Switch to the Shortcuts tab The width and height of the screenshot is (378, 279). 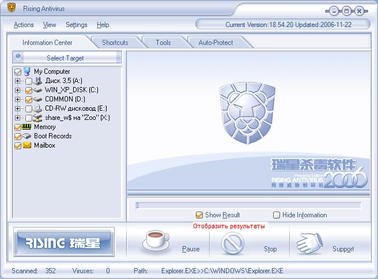coord(115,43)
